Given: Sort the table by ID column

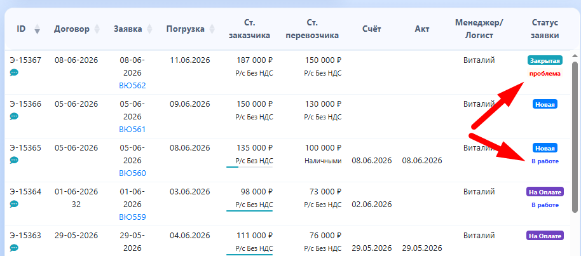Looking at the screenshot, I should [x=37, y=29].
